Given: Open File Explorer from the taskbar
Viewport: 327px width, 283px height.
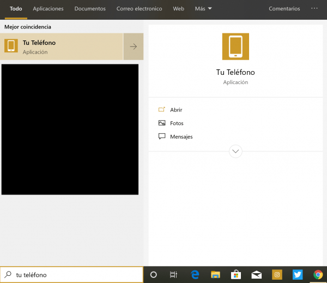Looking at the screenshot, I should pyautogui.click(x=215, y=274).
